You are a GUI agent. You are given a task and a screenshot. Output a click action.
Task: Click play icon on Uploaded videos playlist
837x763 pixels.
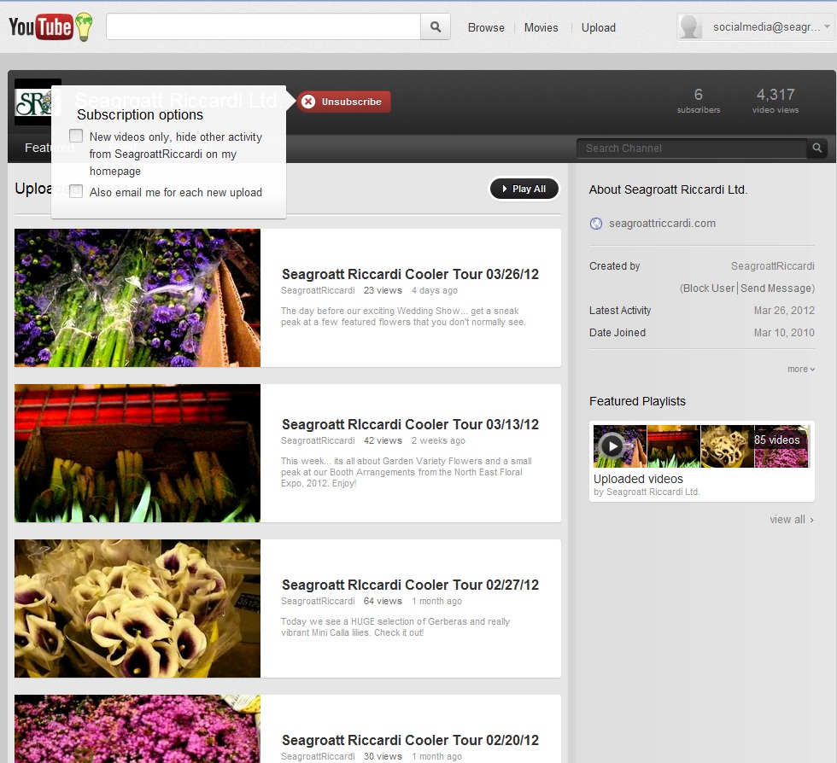coord(612,446)
